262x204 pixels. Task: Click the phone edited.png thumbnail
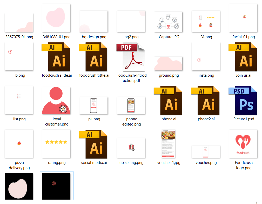coord(131,105)
